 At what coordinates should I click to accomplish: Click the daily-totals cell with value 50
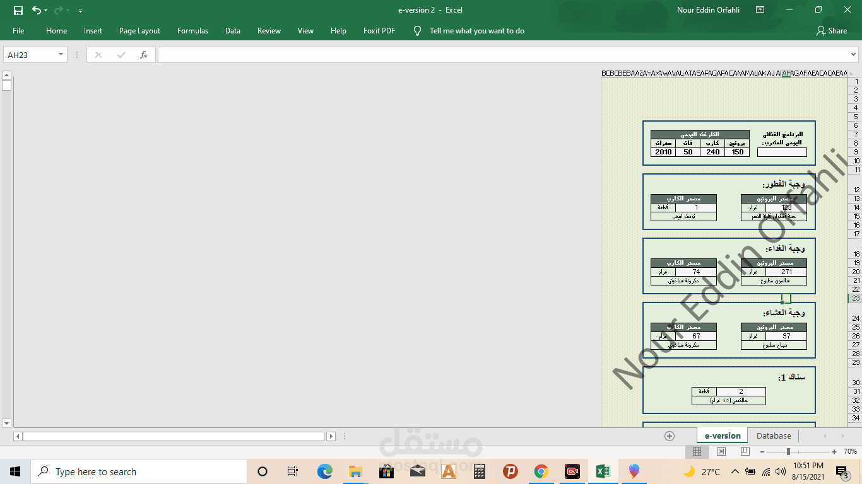[688, 152]
